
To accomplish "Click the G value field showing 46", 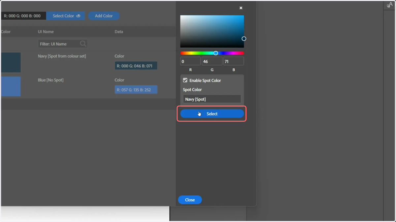I will click(x=212, y=61).
